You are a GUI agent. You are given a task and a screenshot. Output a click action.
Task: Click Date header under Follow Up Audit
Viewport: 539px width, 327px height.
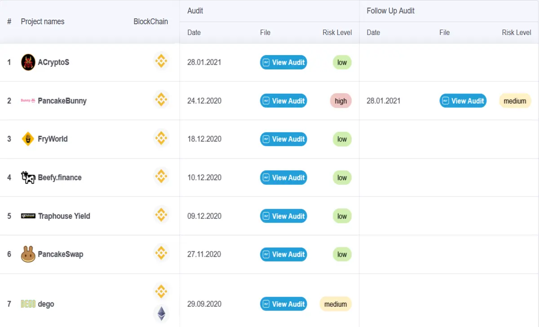click(373, 32)
